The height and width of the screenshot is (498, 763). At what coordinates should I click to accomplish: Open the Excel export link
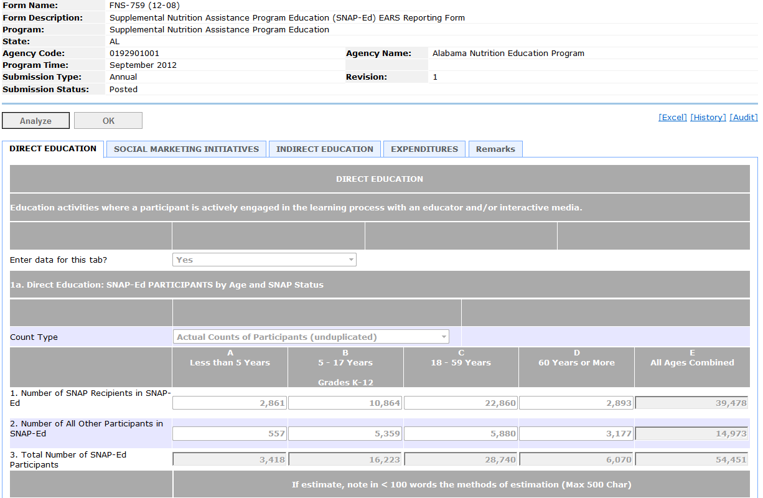pyautogui.click(x=672, y=118)
